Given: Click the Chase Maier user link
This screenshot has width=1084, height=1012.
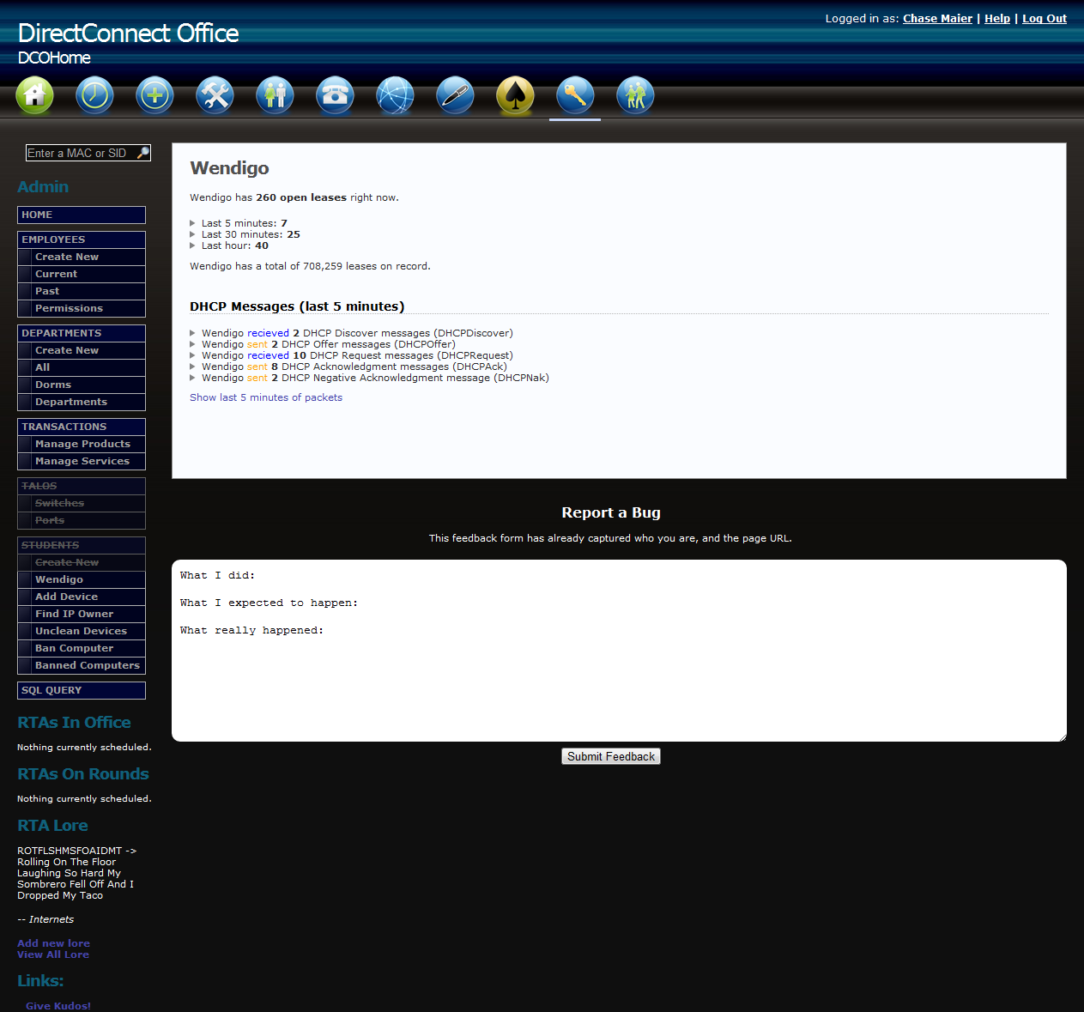Looking at the screenshot, I should [x=937, y=18].
